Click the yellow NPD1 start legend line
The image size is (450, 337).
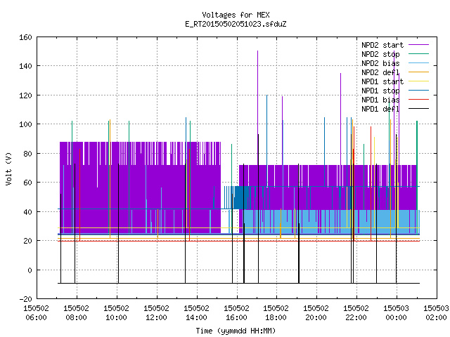(x=418, y=81)
